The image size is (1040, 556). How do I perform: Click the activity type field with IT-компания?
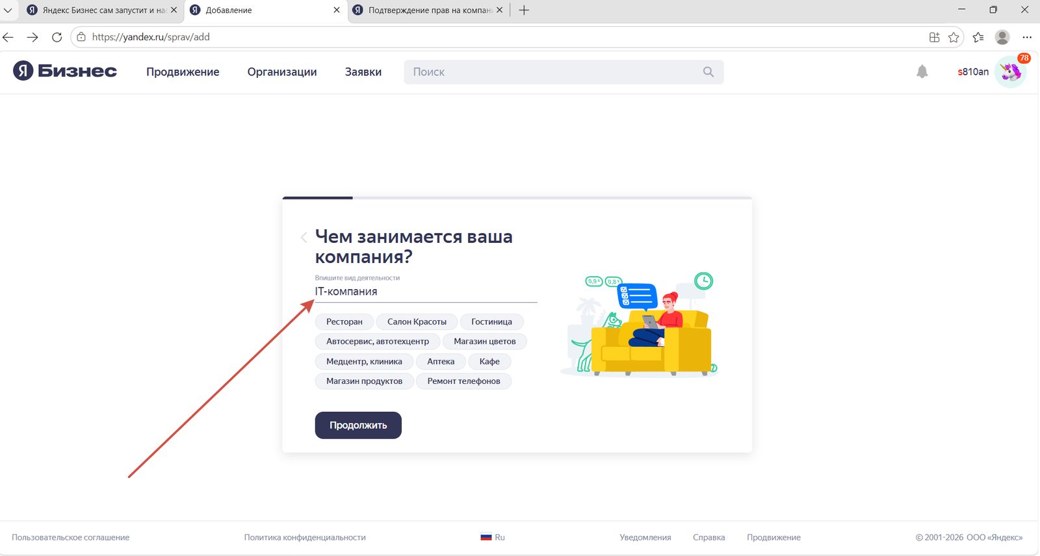tap(426, 292)
